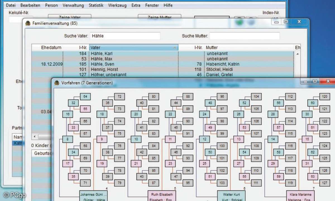
Task: Click ancestor node 95
Action: [188, 183]
